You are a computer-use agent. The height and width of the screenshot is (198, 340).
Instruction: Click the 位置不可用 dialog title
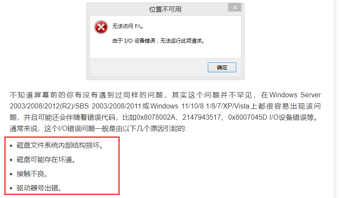pos(165,9)
